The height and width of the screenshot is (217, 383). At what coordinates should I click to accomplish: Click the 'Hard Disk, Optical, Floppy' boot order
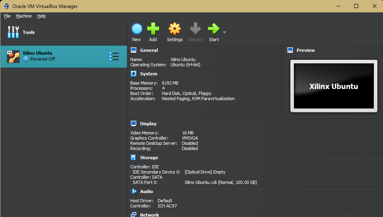(187, 93)
